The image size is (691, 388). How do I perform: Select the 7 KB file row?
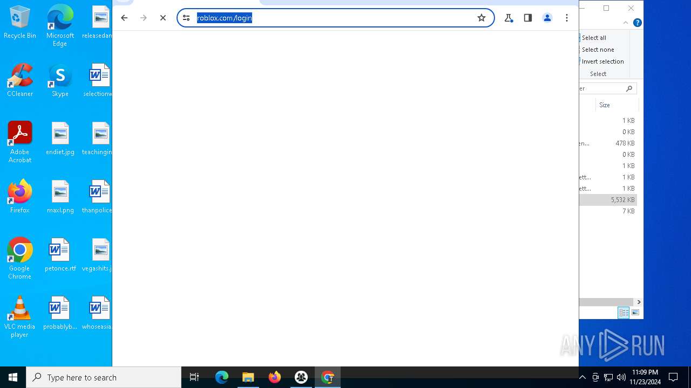[x=608, y=211]
